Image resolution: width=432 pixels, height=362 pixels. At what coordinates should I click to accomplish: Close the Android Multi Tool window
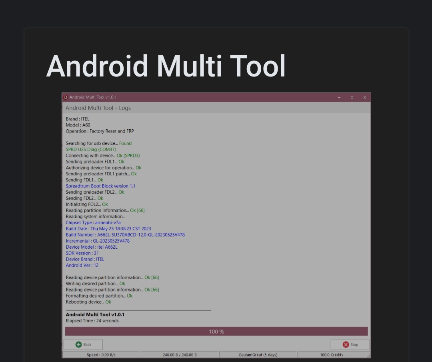(x=364, y=97)
